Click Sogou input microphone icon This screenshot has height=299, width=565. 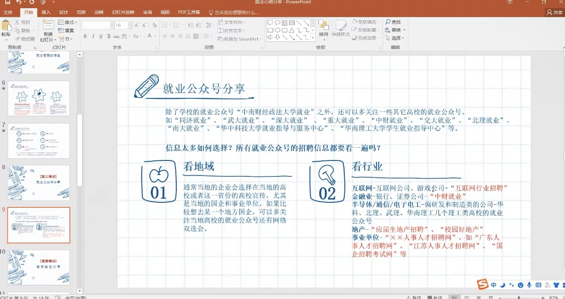(529, 285)
